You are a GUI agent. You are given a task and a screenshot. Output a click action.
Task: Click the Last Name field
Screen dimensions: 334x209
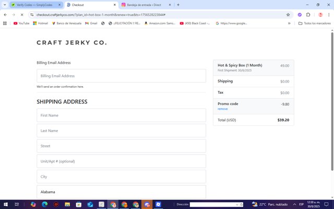coord(121,131)
